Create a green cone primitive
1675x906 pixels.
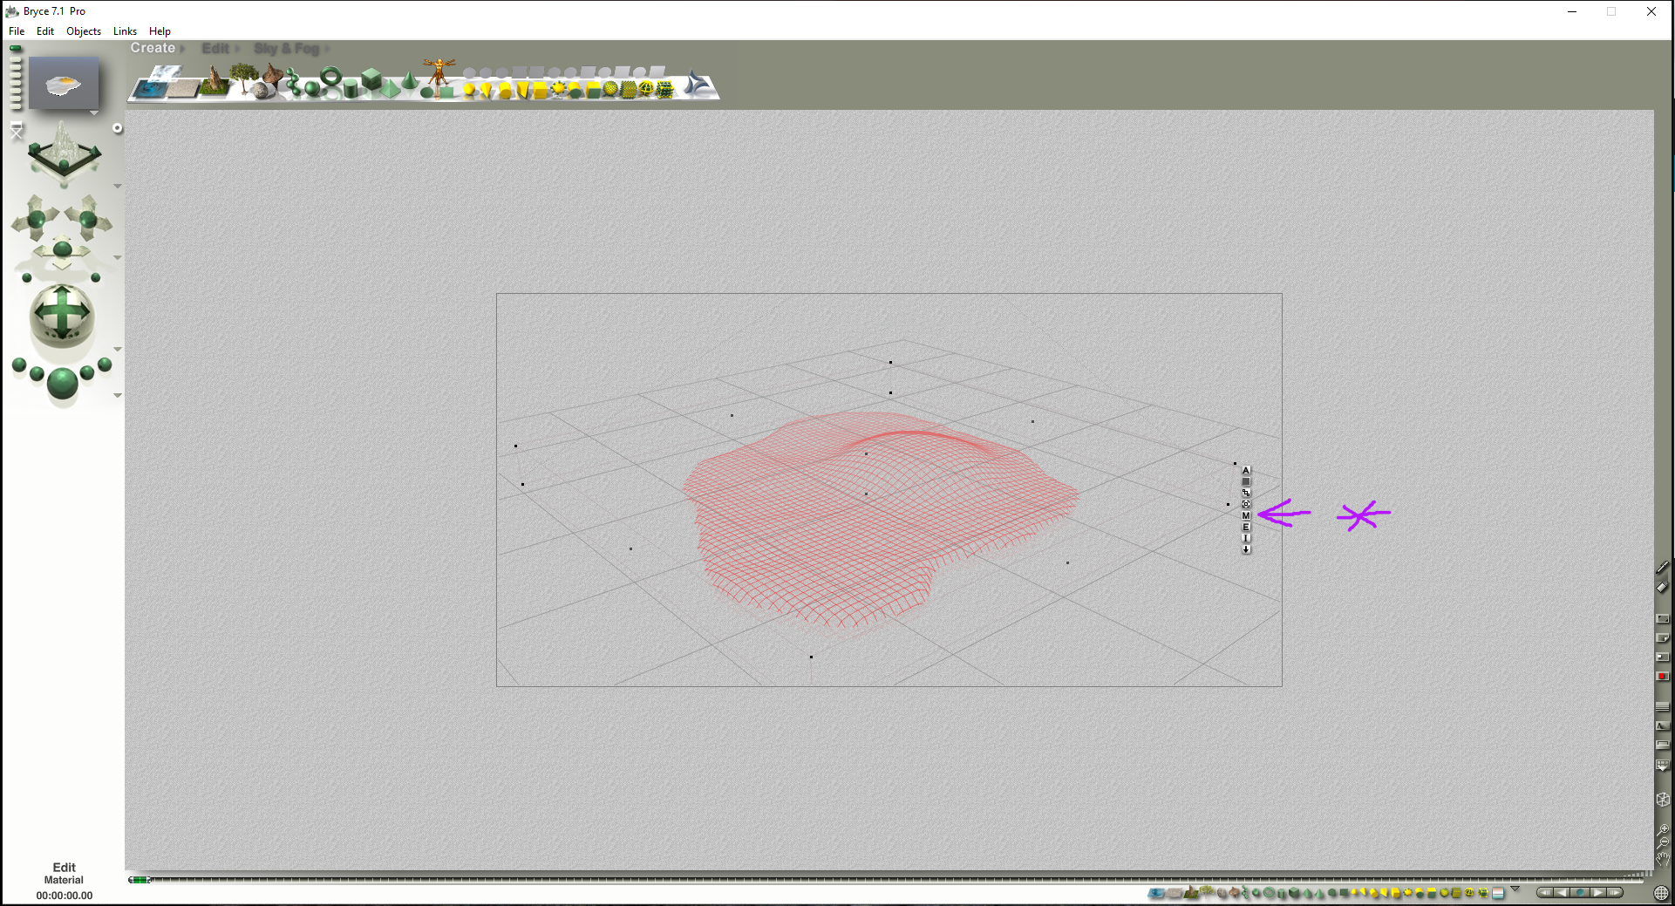point(408,78)
